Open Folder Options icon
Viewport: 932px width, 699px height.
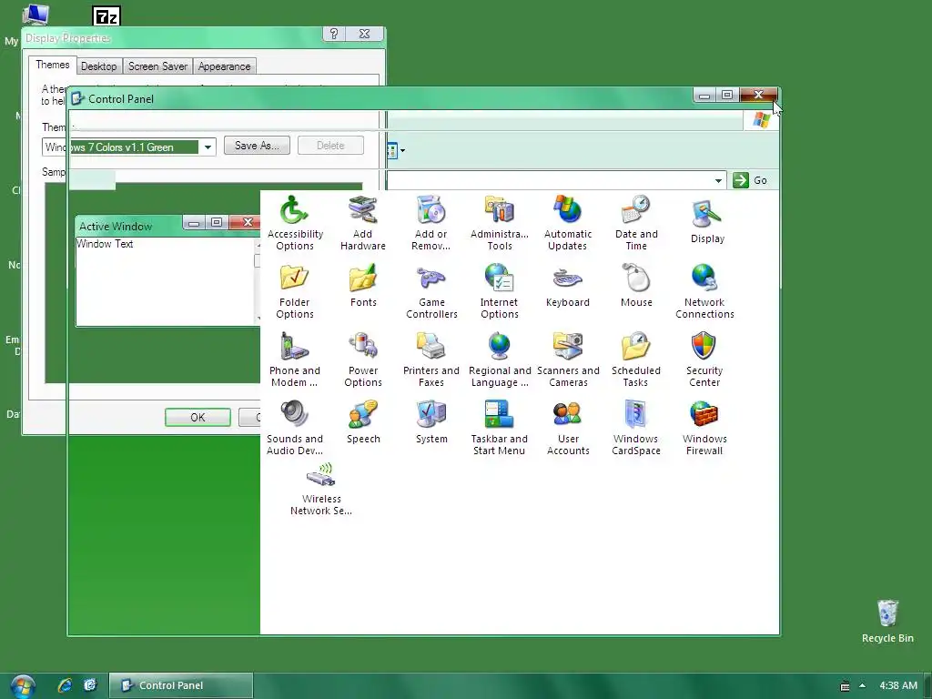295,292
